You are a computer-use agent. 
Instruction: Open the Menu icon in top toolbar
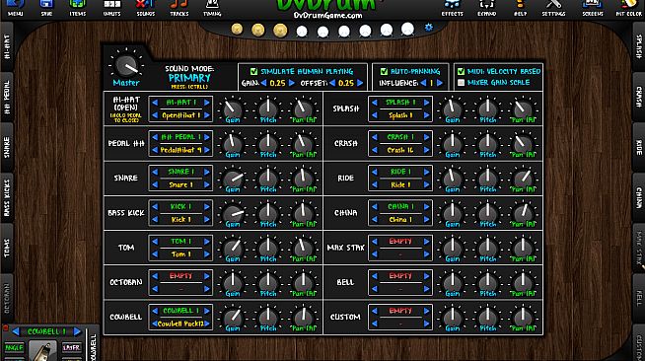[x=15, y=8]
